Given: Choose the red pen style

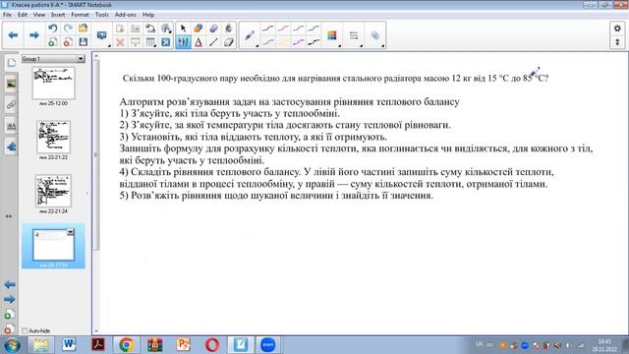Looking at the screenshot, I should 283,29.
